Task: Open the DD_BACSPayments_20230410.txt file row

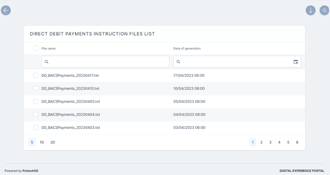Action: point(70,88)
